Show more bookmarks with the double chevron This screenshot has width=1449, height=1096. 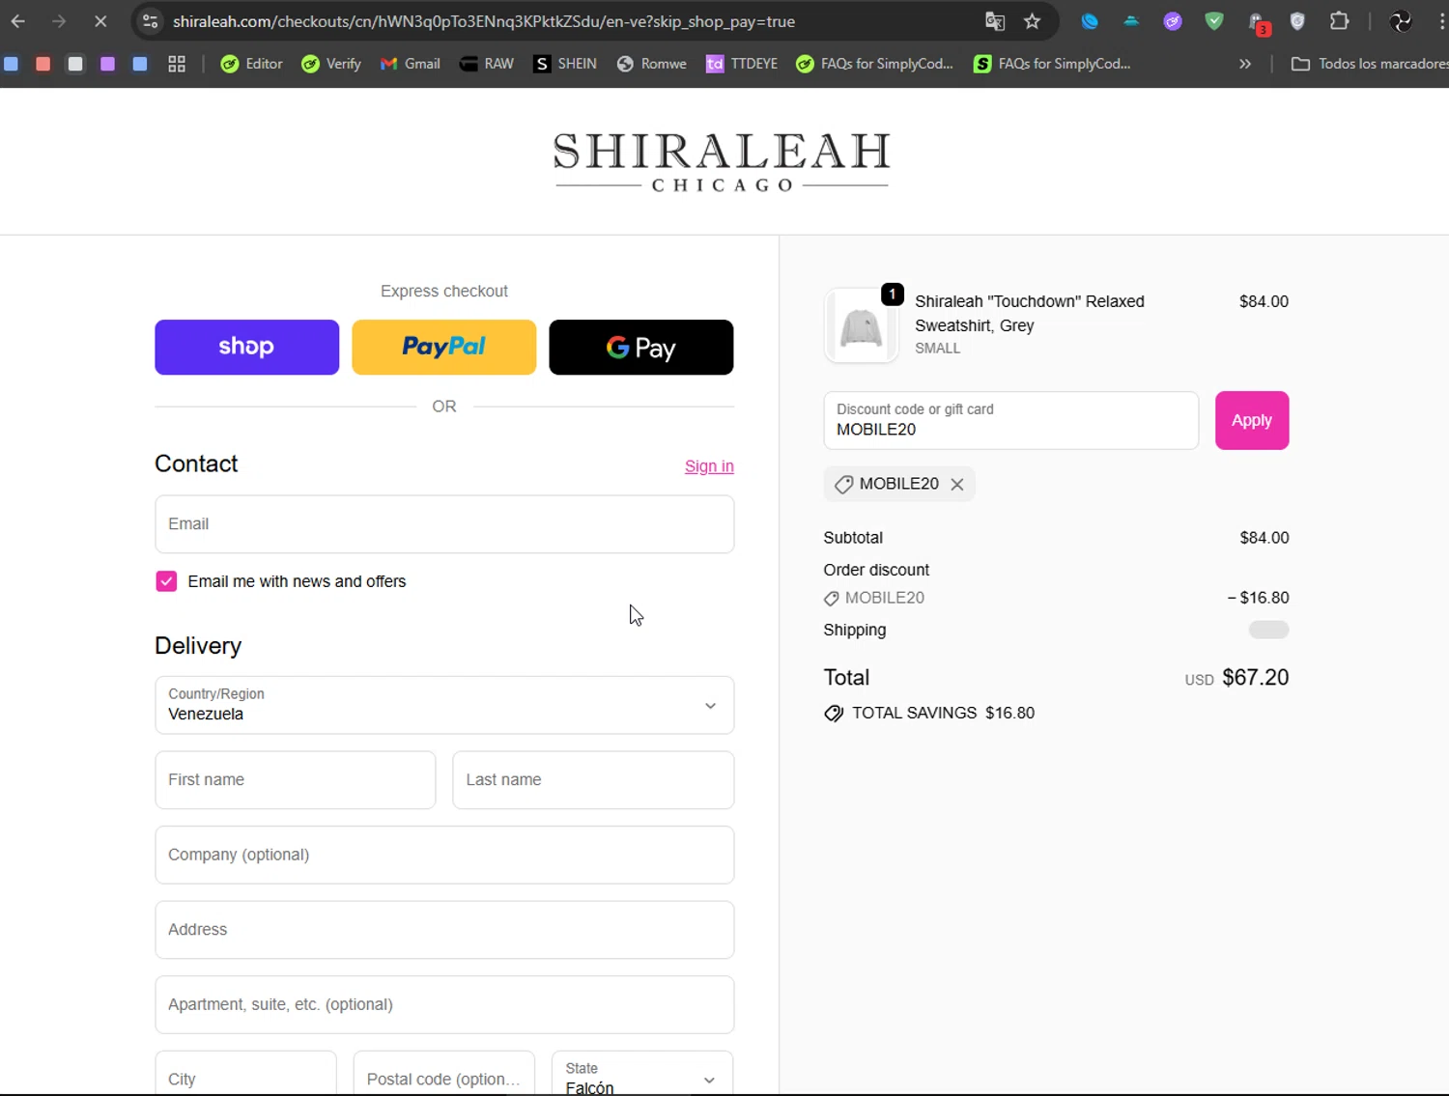coord(1245,64)
